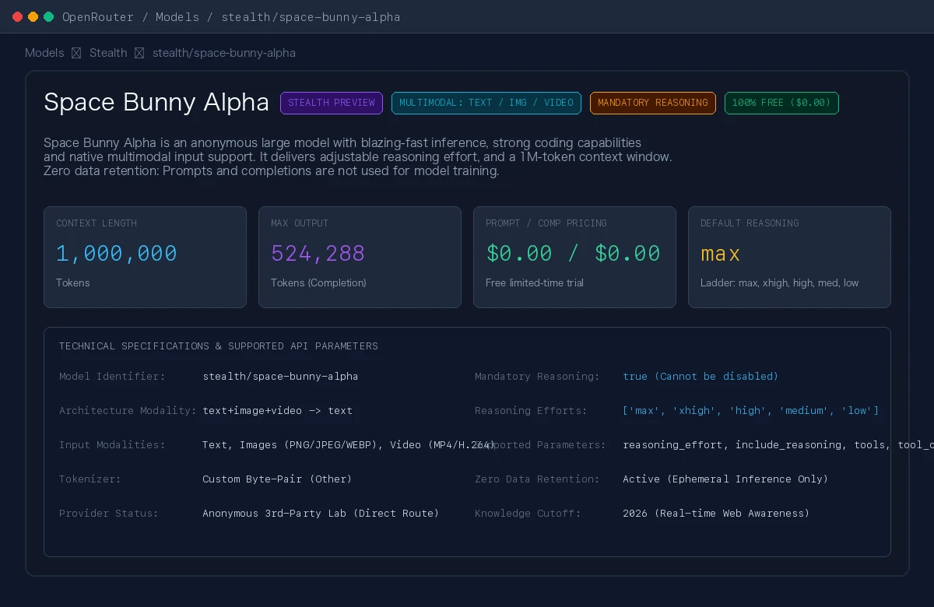Click the 'Provider Status:' label
Viewport: 934px width, 607px height.
pyautogui.click(x=109, y=513)
